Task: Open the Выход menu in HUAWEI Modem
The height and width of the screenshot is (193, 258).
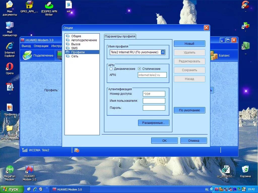Action: point(26,46)
